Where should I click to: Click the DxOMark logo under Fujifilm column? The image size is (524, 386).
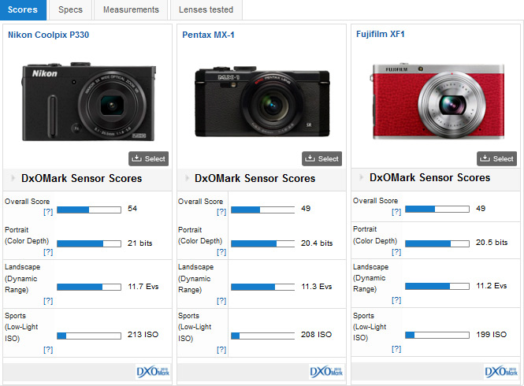tap(501, 372)
